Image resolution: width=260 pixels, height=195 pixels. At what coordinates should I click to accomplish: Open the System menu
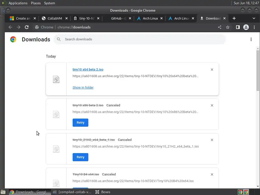point(50,3)
